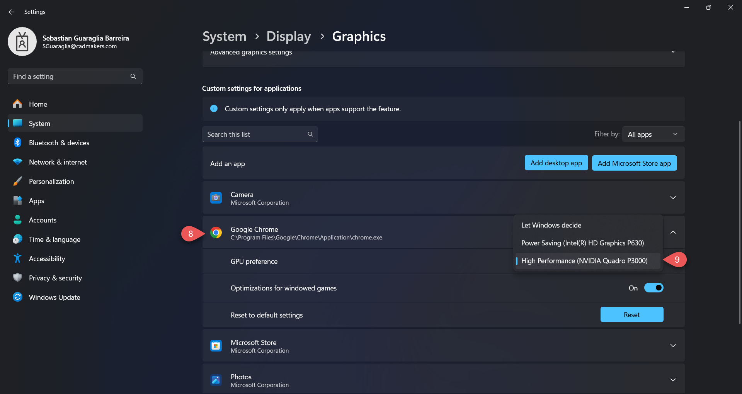Go to System in breadcrumb
Viewport: 742px width, 394px height.
pyautogui.click(x=224, y=36)
